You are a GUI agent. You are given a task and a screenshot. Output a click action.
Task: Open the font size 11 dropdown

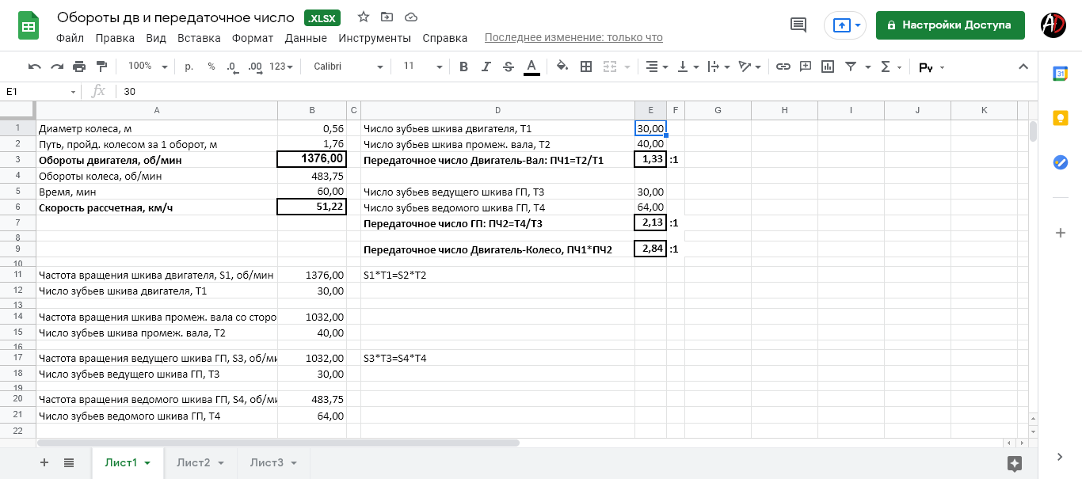pyautogui.click(x=420, y=67)
